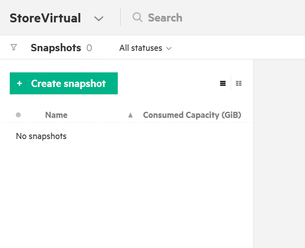The height and width of the screenshot is (248, 305).
Task: Open the StoreVirtual menu chevron
Action: pos(99,19)
